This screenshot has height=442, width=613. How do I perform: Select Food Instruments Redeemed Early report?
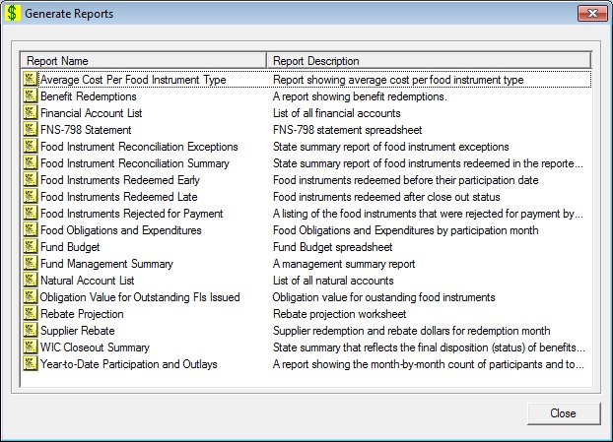(119, 180)
